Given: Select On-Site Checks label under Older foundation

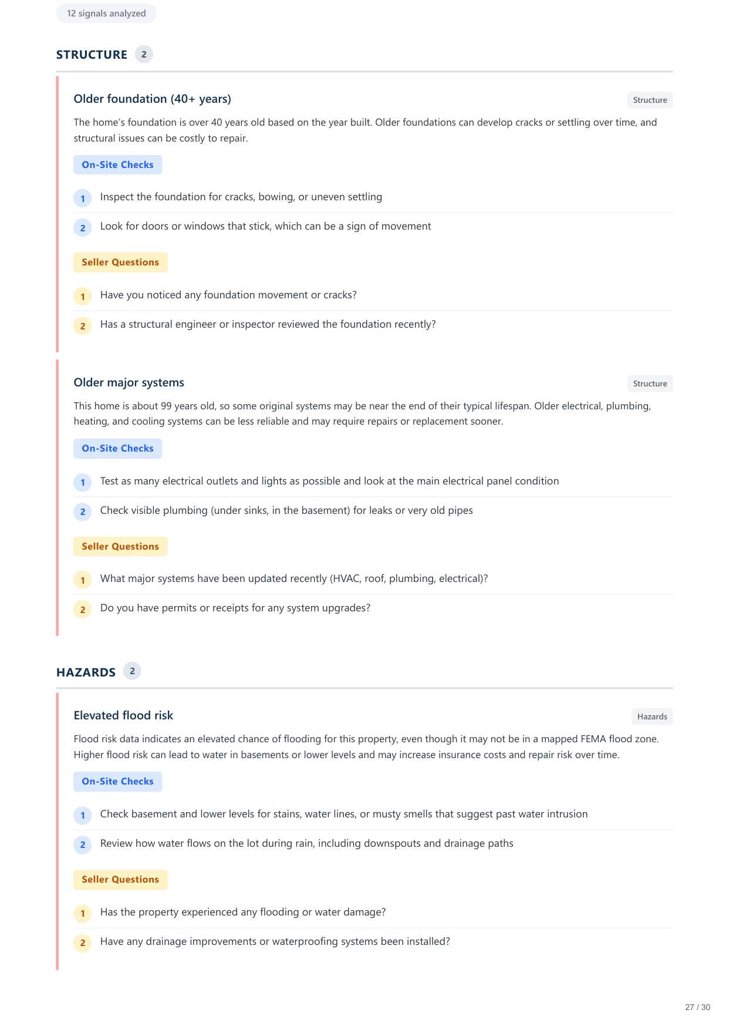Looking at the screenshot, I should coord(117,165).
